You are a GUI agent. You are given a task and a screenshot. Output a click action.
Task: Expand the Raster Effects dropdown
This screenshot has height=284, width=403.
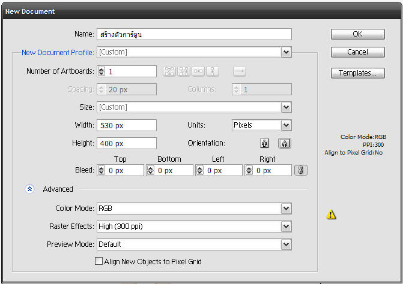(286, 226)
